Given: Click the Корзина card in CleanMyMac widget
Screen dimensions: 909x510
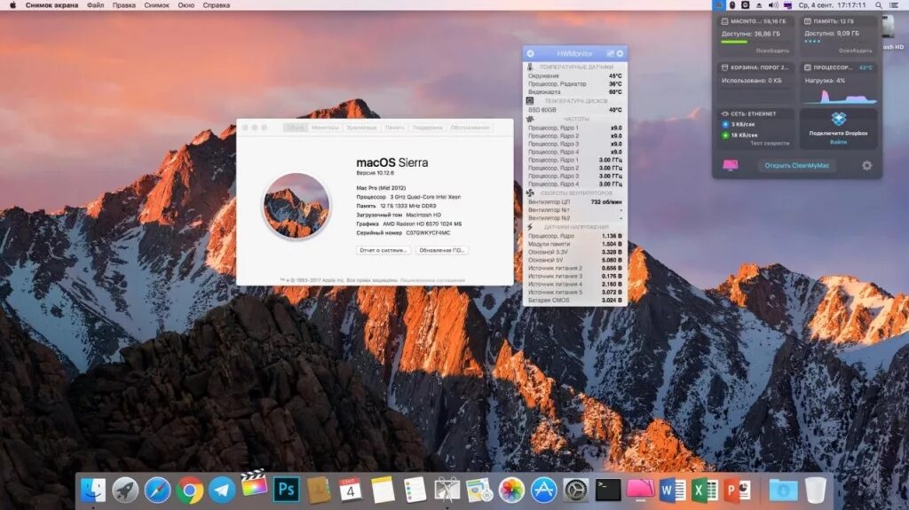Looking at the screenshot, I should point(755,82).
